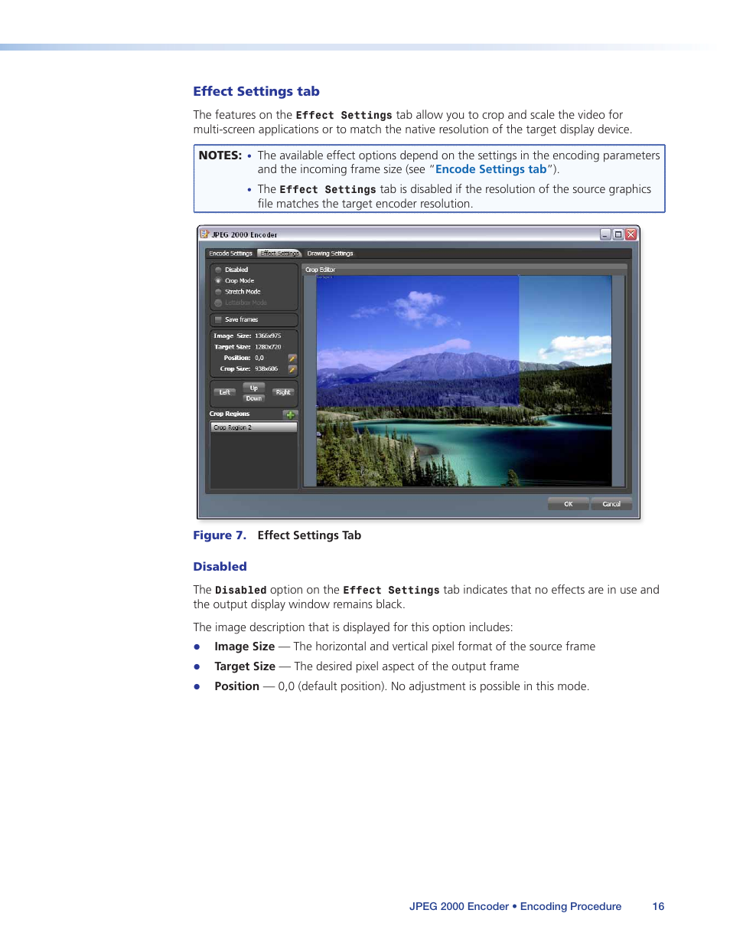
Task: Select the Letterbox Mode radio option
Action: click(218, 303)
